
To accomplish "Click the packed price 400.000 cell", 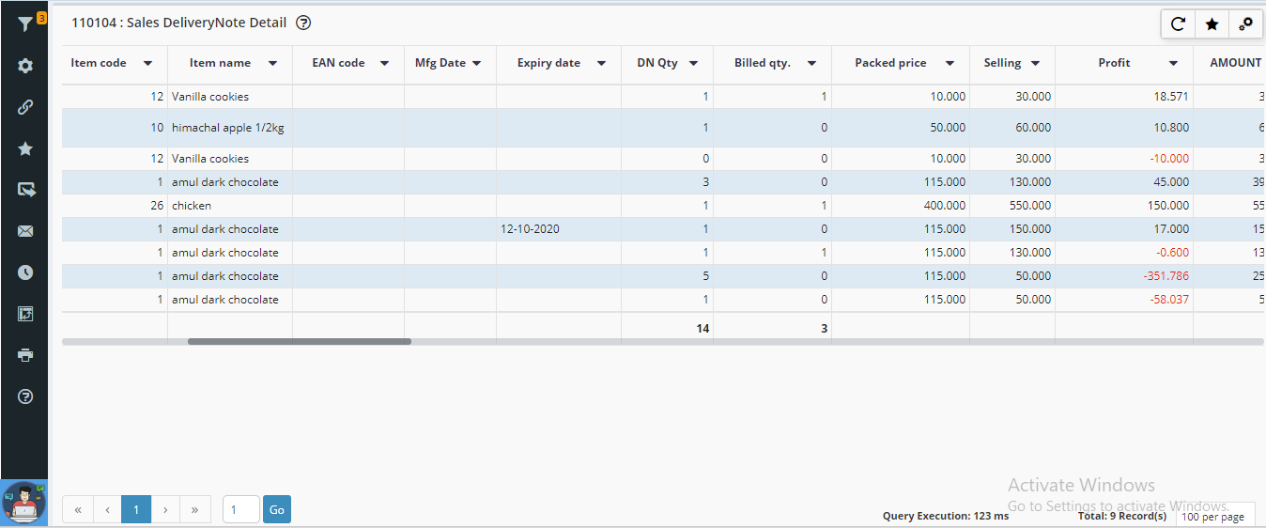I will [901, 206].
